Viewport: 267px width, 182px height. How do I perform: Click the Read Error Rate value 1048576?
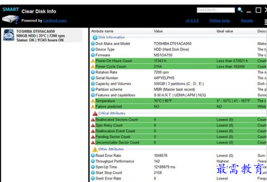(x=161, y=155)
